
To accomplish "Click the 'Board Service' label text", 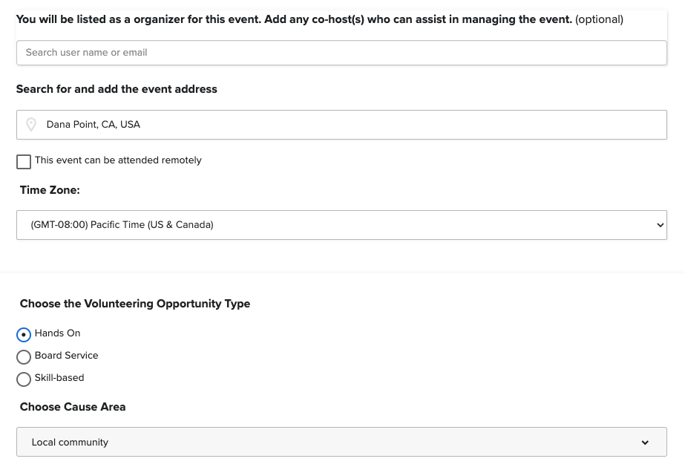I will click(66, 356).
